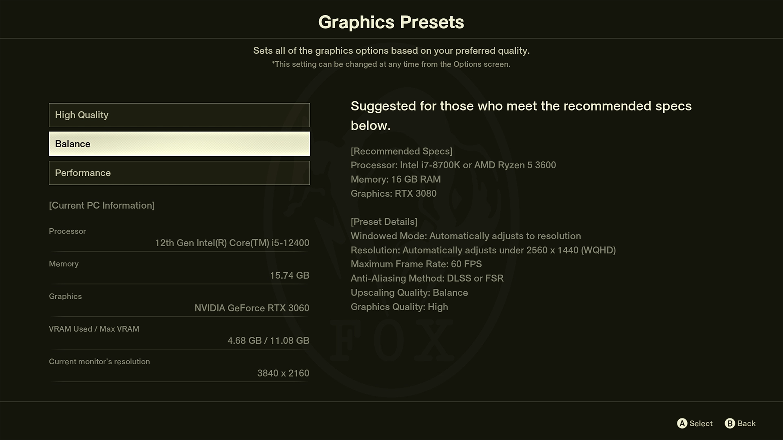
Task: Click the Preset Details heading
Action: pos(384,222)
